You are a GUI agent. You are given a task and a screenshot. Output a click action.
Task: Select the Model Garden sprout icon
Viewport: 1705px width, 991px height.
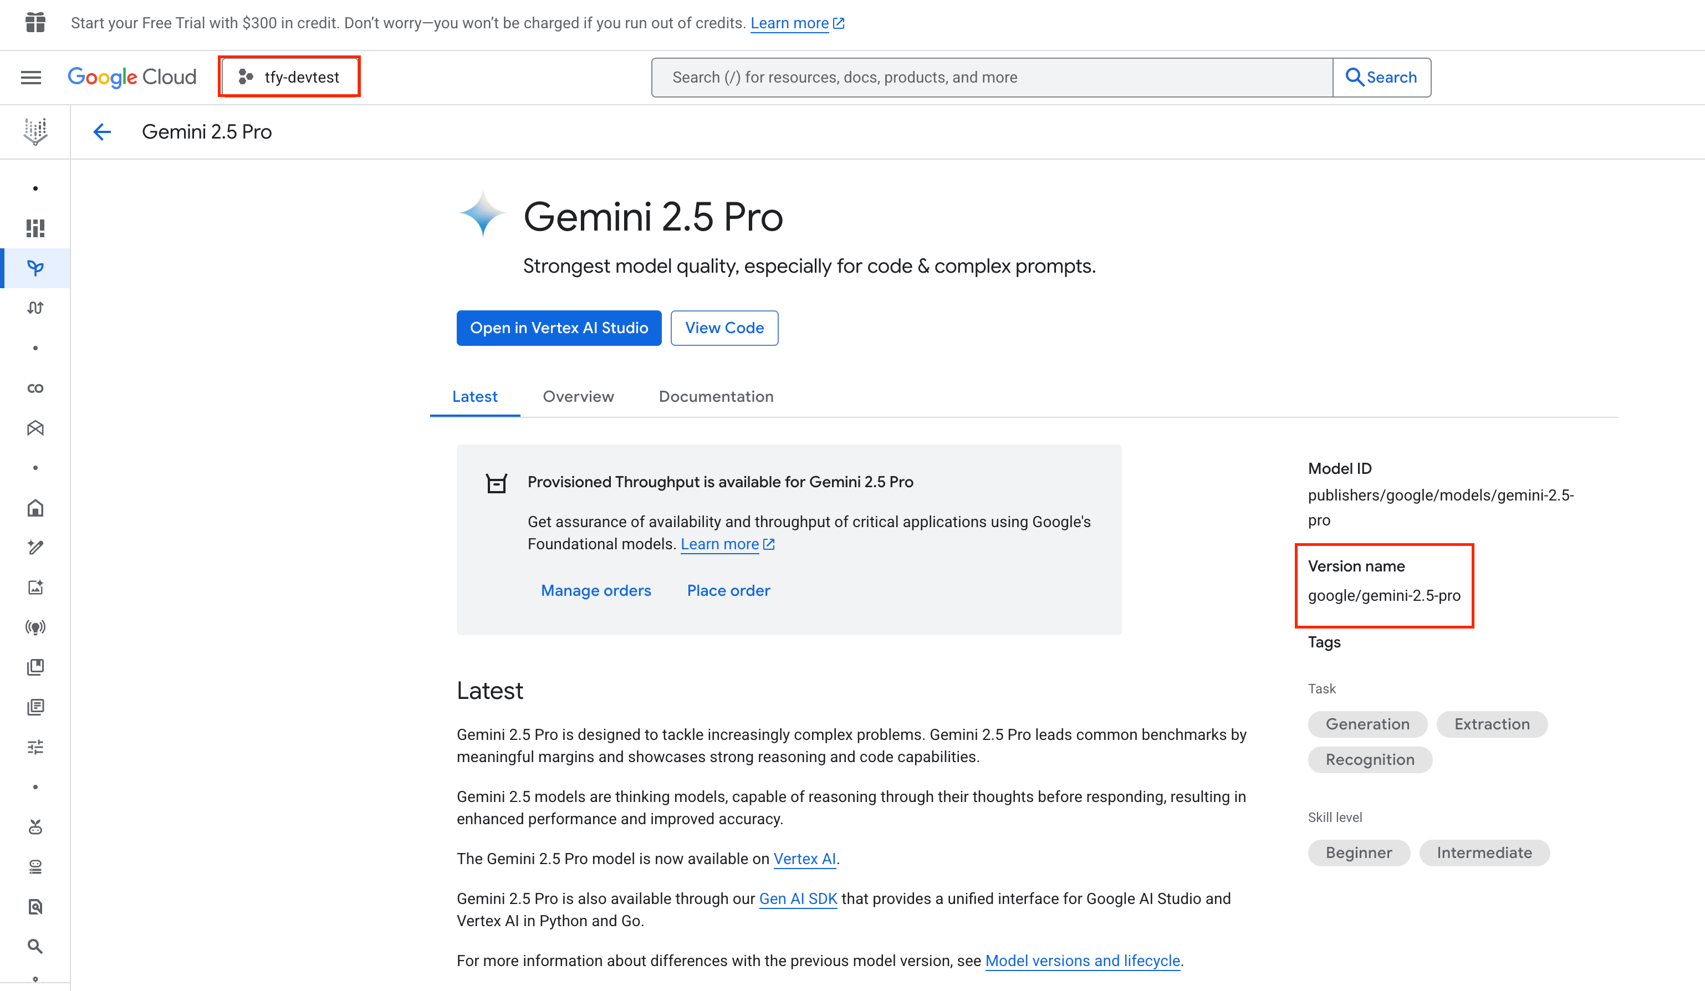[x=35, y=268]
